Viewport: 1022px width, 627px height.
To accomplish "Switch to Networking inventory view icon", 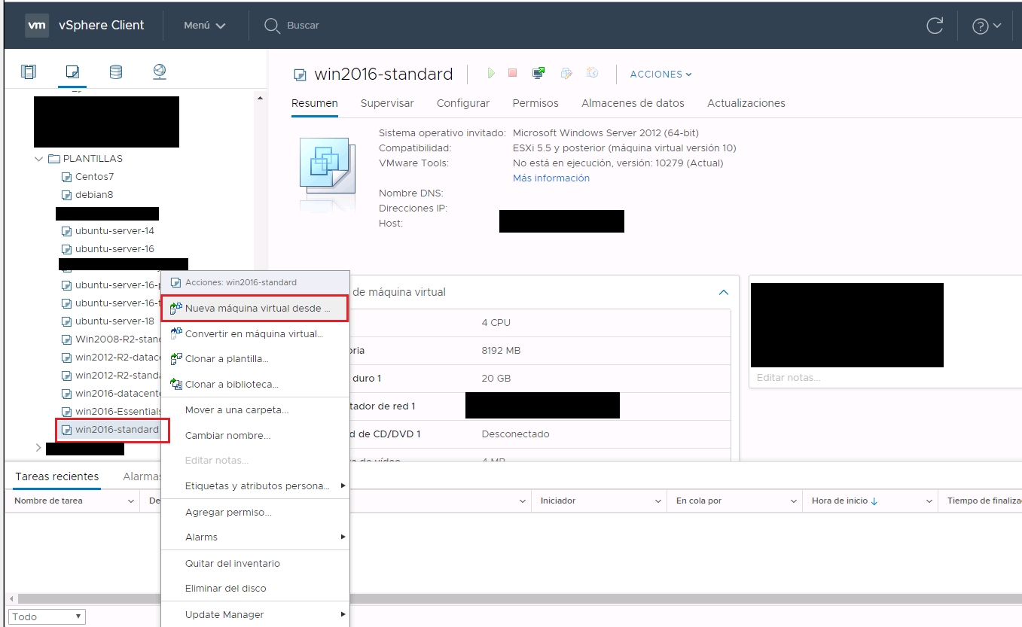I will pos(160,72).
